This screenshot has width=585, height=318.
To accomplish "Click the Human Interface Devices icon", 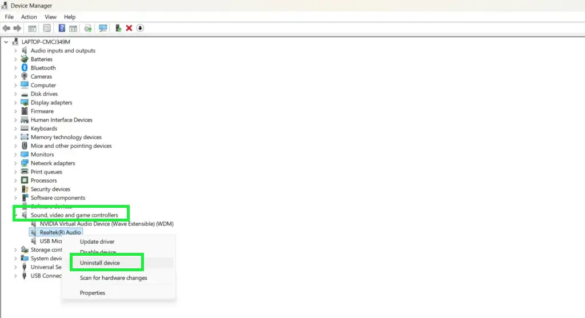I will (x=24, y=120).
